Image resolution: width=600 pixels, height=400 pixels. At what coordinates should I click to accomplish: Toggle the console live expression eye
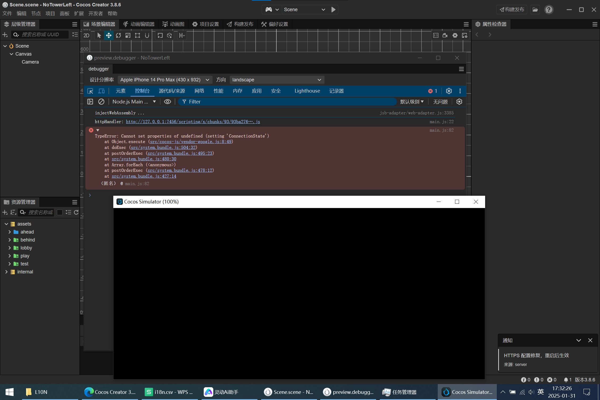tap(167, 102)
